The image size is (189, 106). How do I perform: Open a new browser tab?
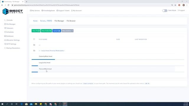coord(27,2)
